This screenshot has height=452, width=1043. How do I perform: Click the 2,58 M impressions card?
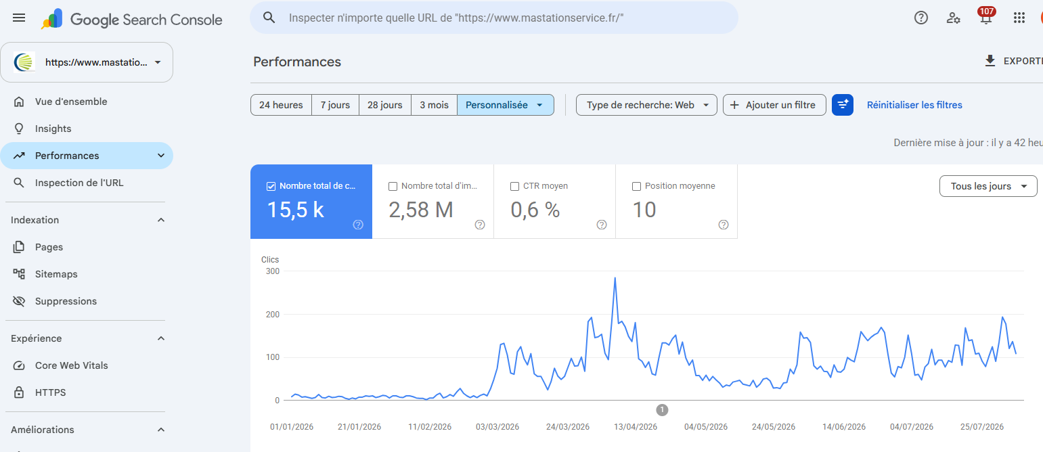(x=433, y=202)
